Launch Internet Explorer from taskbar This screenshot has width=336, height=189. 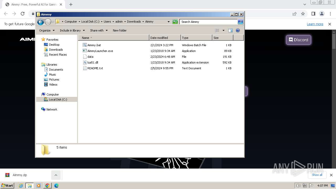(x=21, y=186)
